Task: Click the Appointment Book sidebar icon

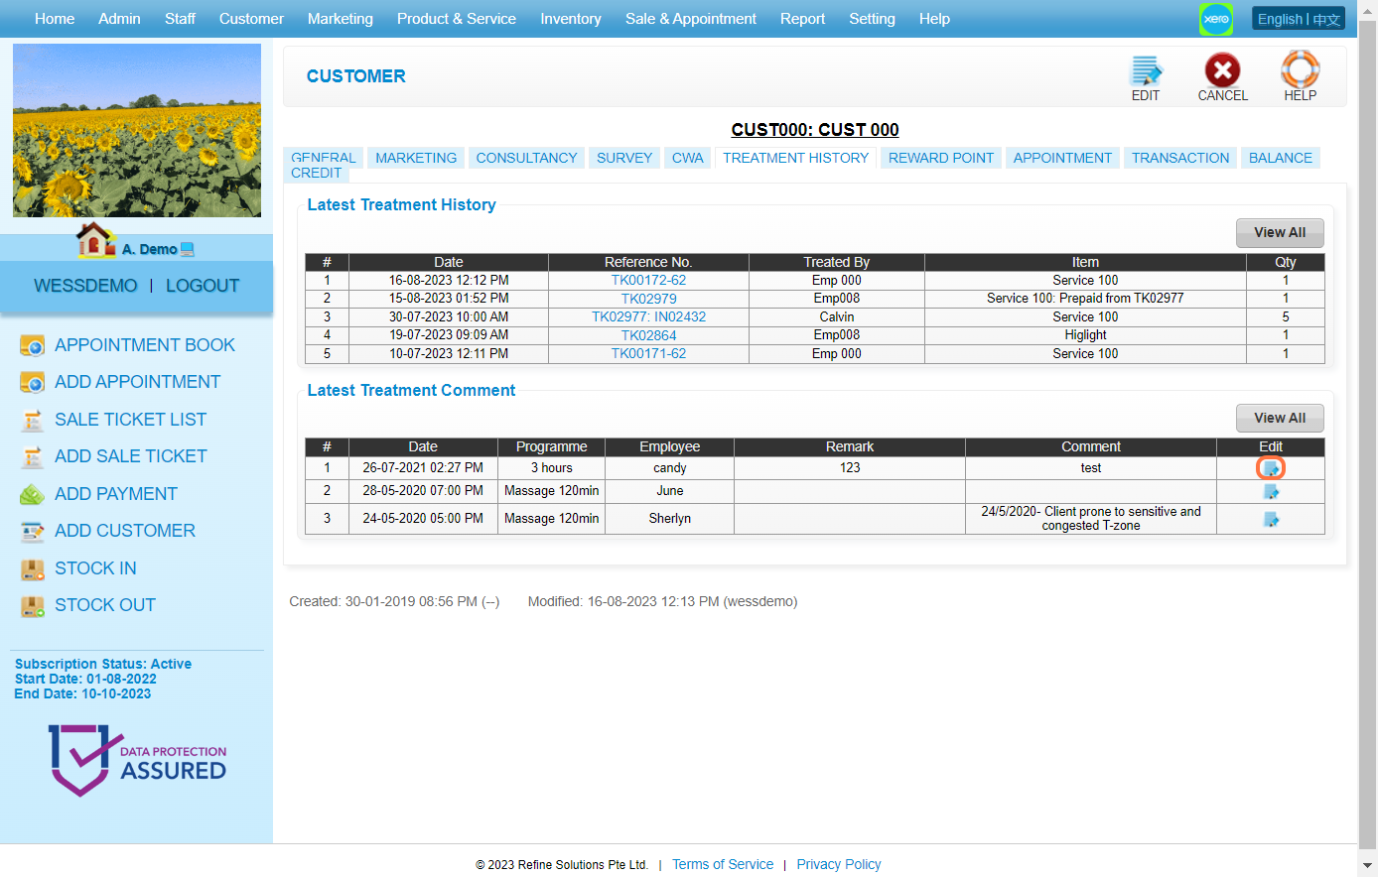Action: [x=32, y=345]
